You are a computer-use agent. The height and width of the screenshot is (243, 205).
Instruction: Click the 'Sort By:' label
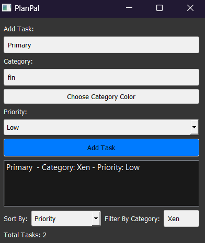(16, 218)
